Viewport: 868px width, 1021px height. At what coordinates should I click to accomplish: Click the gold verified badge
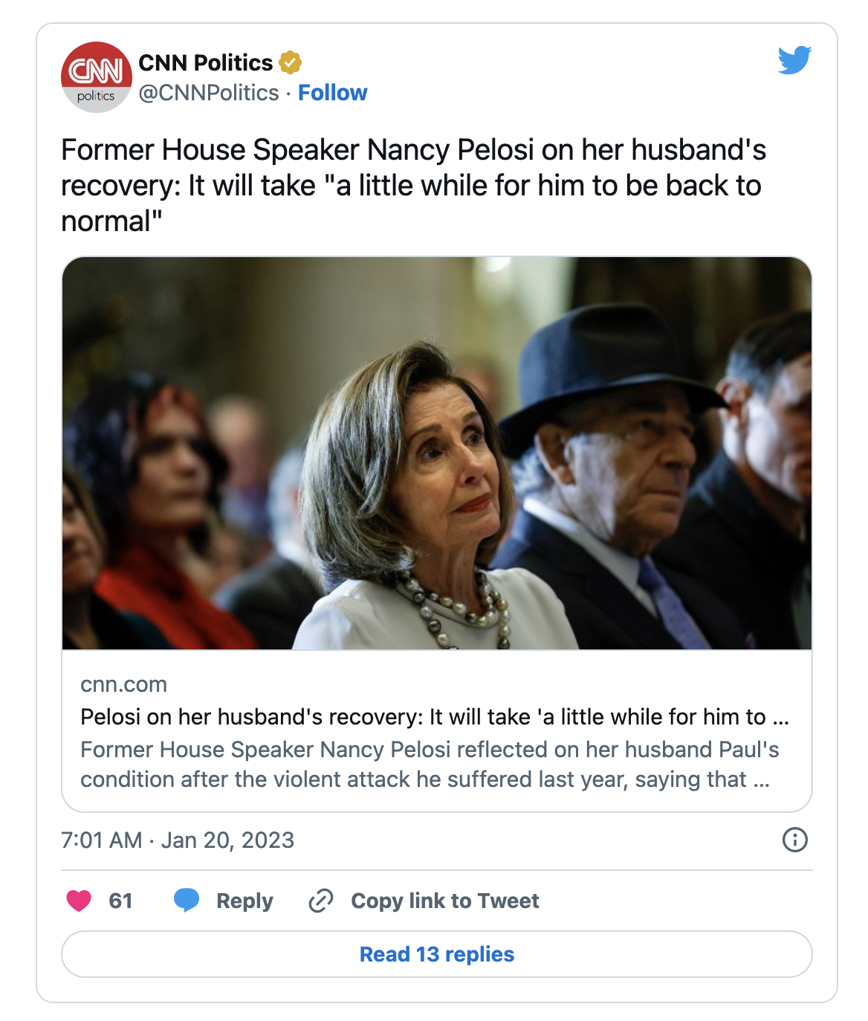tap(291, 63)
